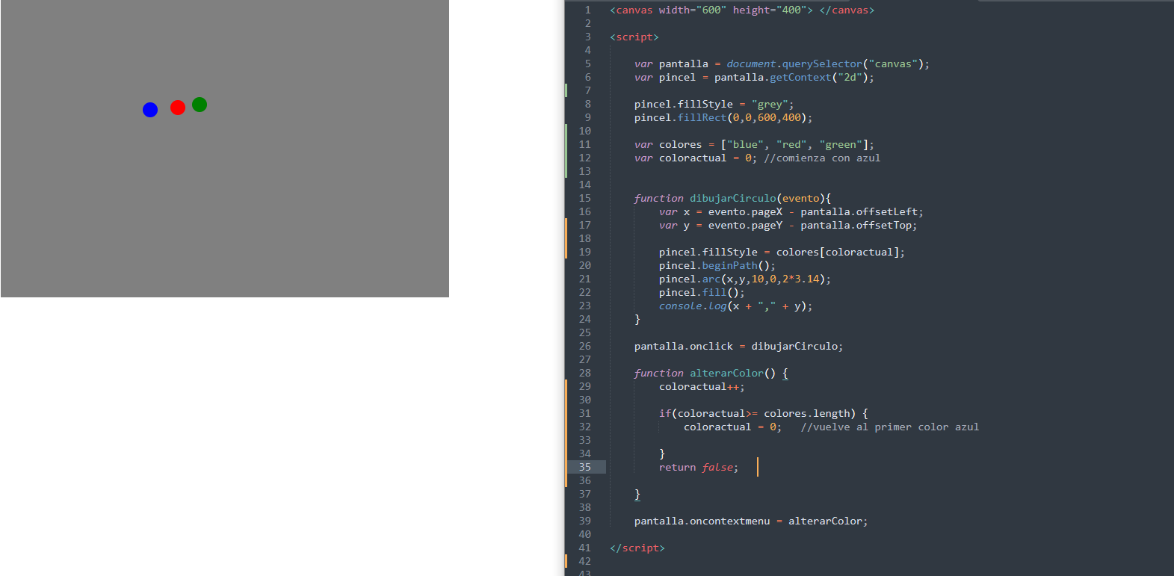Click the opening <script> tag text

tap(634, 37)
